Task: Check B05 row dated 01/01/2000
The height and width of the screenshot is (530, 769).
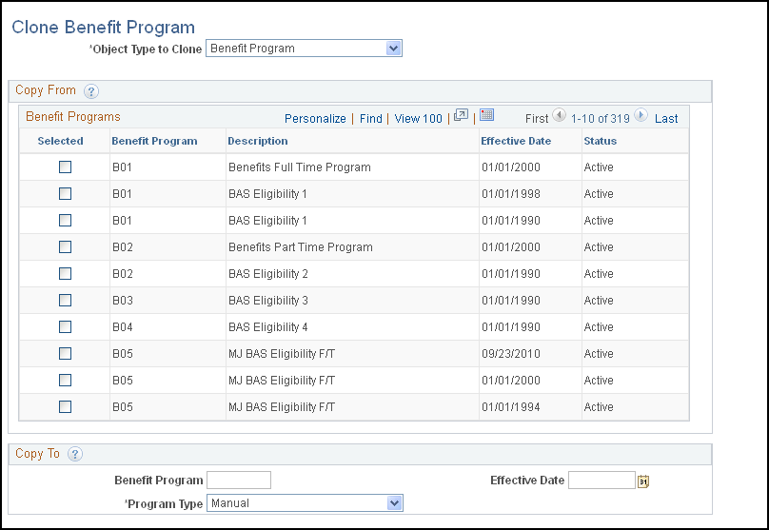Action: coord(66,381)
